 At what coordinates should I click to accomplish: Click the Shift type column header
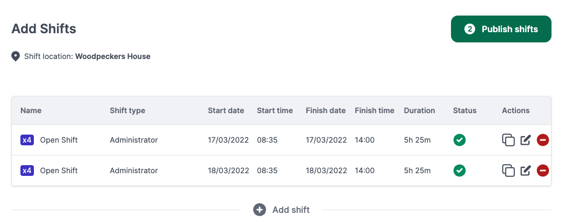point(127,110)
